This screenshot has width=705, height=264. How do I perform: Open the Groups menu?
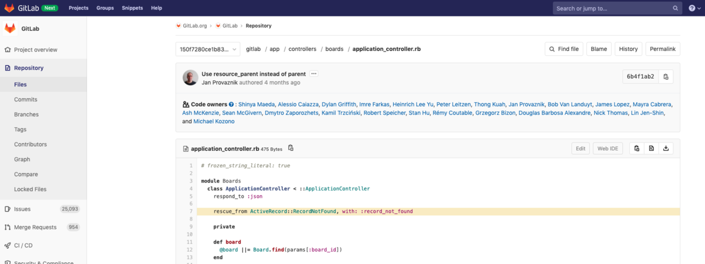(x=105, y=8)
